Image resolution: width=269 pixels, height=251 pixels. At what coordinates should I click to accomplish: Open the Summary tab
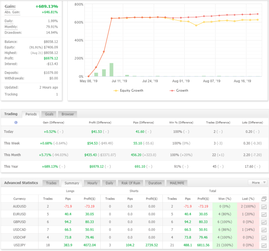pyautogui.click(x=72, y=183)
